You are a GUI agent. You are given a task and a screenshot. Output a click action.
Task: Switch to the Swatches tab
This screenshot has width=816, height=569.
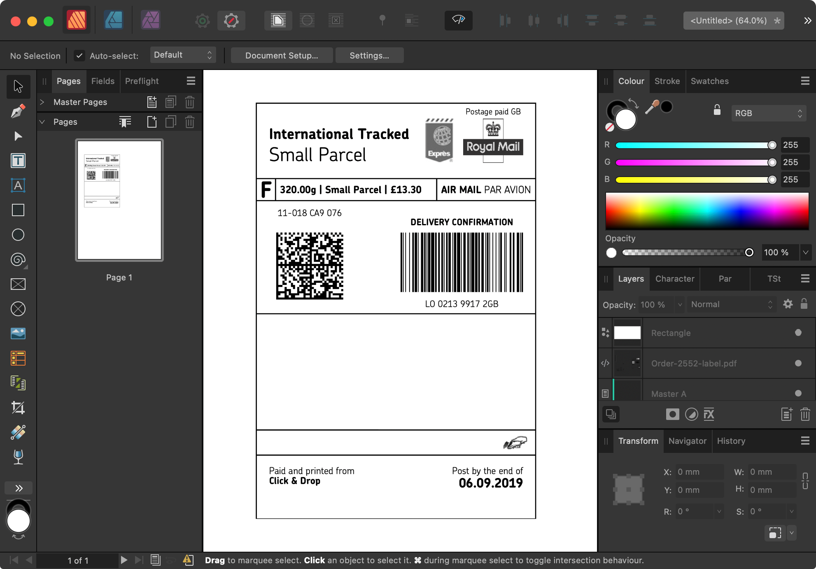(709, 81)
